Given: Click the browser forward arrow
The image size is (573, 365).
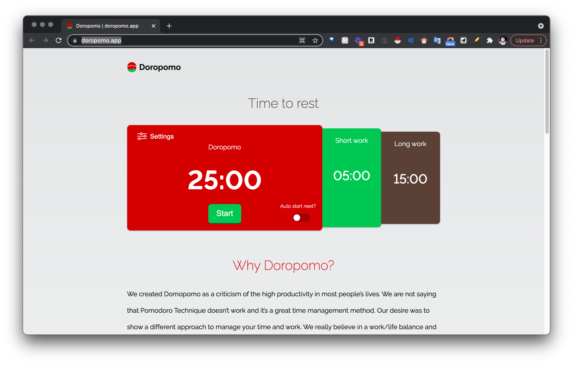Looking at the screenshot, I should click(45, 40).
